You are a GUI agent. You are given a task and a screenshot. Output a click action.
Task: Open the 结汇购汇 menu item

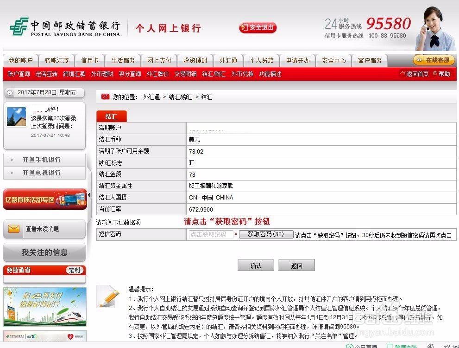point(214,73)
